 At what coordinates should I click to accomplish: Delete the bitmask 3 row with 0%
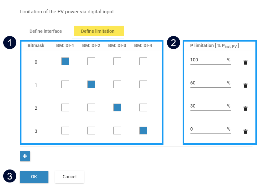[245, 132]
